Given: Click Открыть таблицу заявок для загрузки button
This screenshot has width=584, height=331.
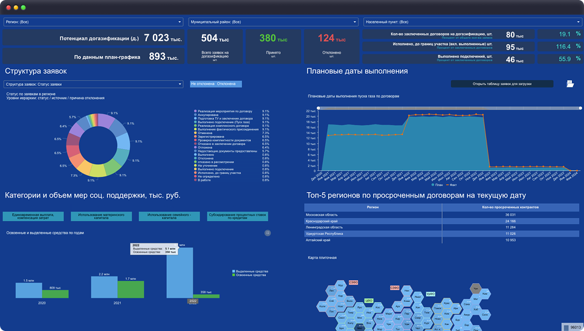Looking at the screenshot, I should (502, 84).
